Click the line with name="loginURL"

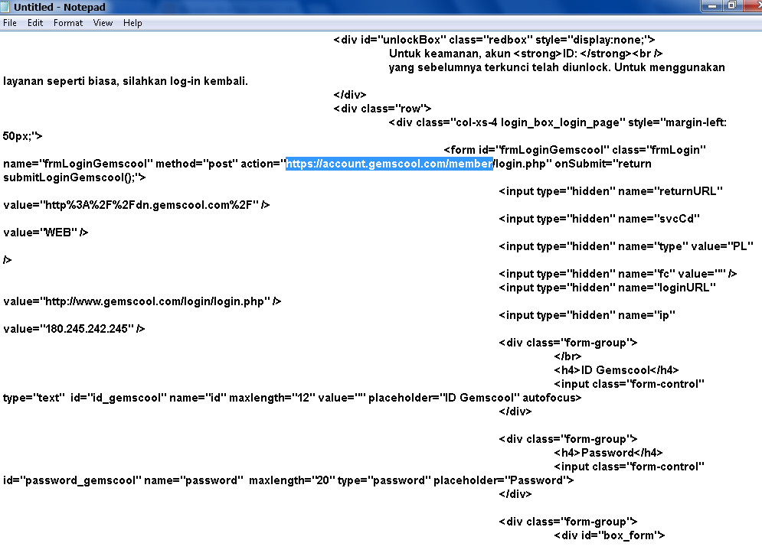click(607, 288)
